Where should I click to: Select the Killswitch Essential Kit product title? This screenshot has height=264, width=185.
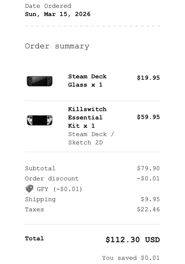tap(87, 117)
